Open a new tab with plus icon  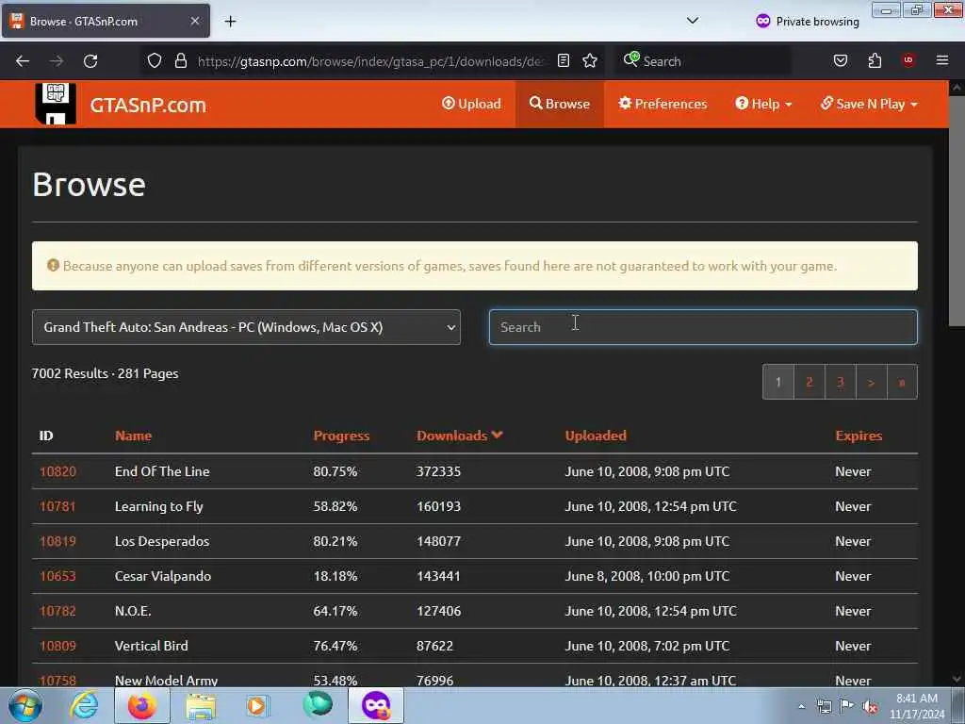pyautogui.click(x=230, y=22)
